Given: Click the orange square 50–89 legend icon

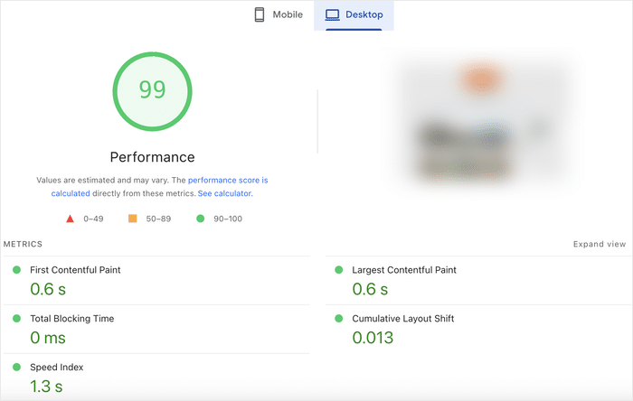Looking at the screenshot, I should coord(132,219).
